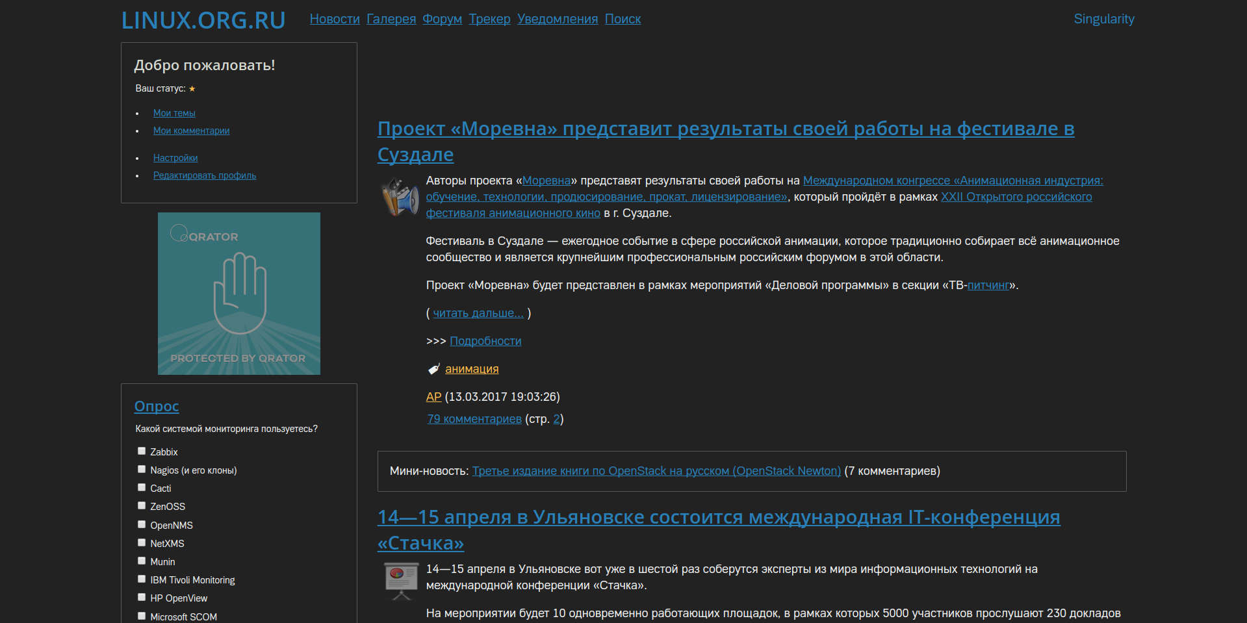This screenshot has width=1247, height=623.
Task: Check the Nagios (и его клоны) option
Action: [142, 469]
